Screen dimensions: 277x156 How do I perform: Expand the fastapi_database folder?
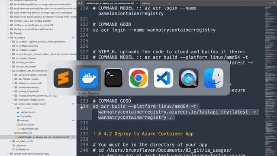tap(10, 62)
